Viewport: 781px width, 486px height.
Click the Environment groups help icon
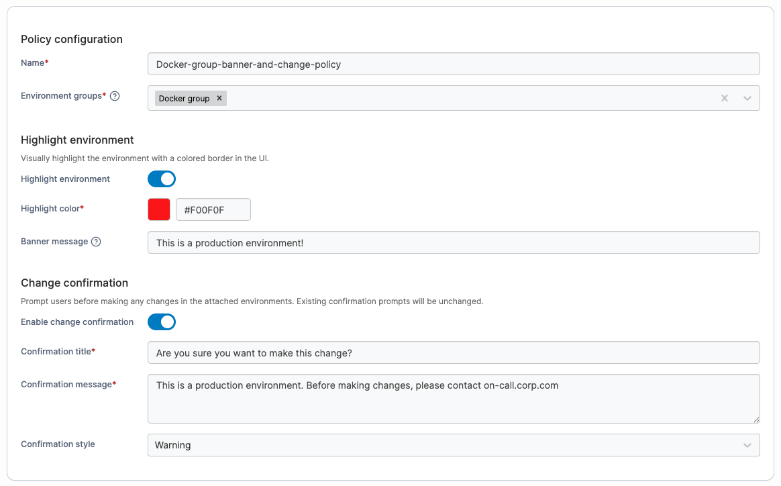click(x=115, y=96)
